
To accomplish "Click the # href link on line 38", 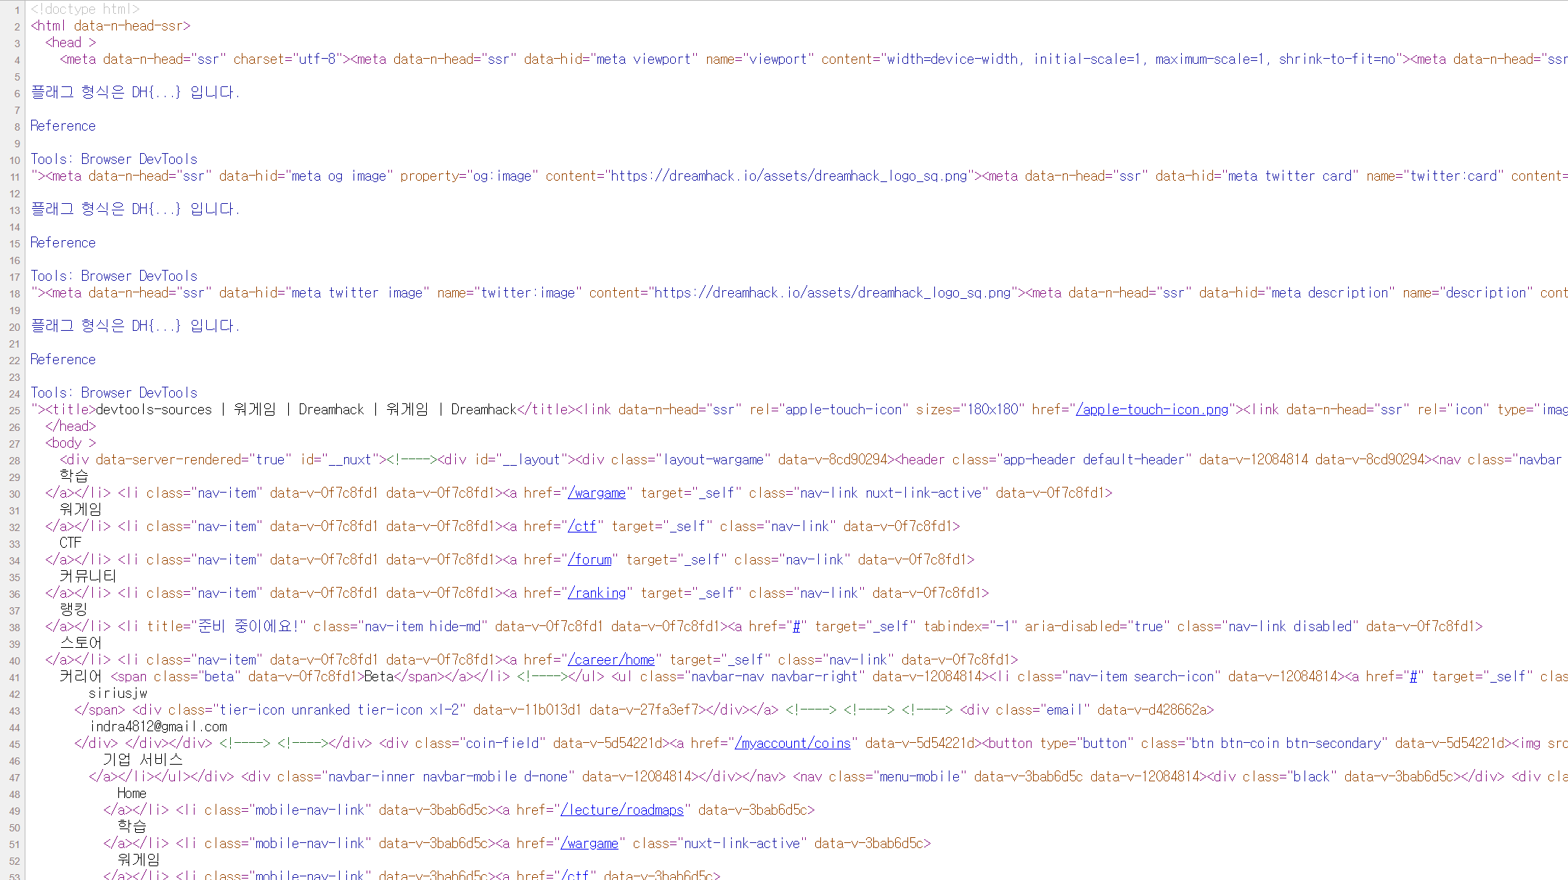I will point(796,627).
